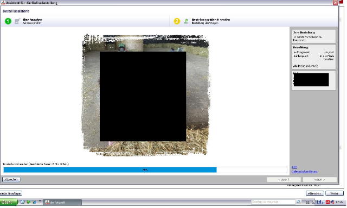This screenshot has height=208, width=347.
Task: Click the blue tray icon in system tray
Action: (319, 202)
